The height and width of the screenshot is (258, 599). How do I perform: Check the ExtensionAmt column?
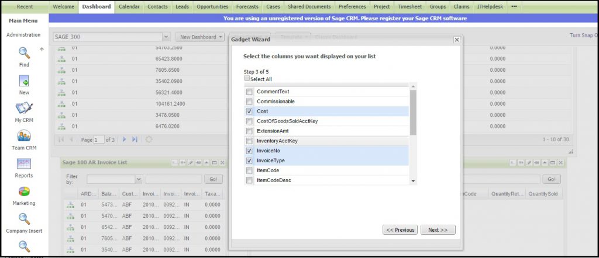pyautogui.click(x=249, y=131)
